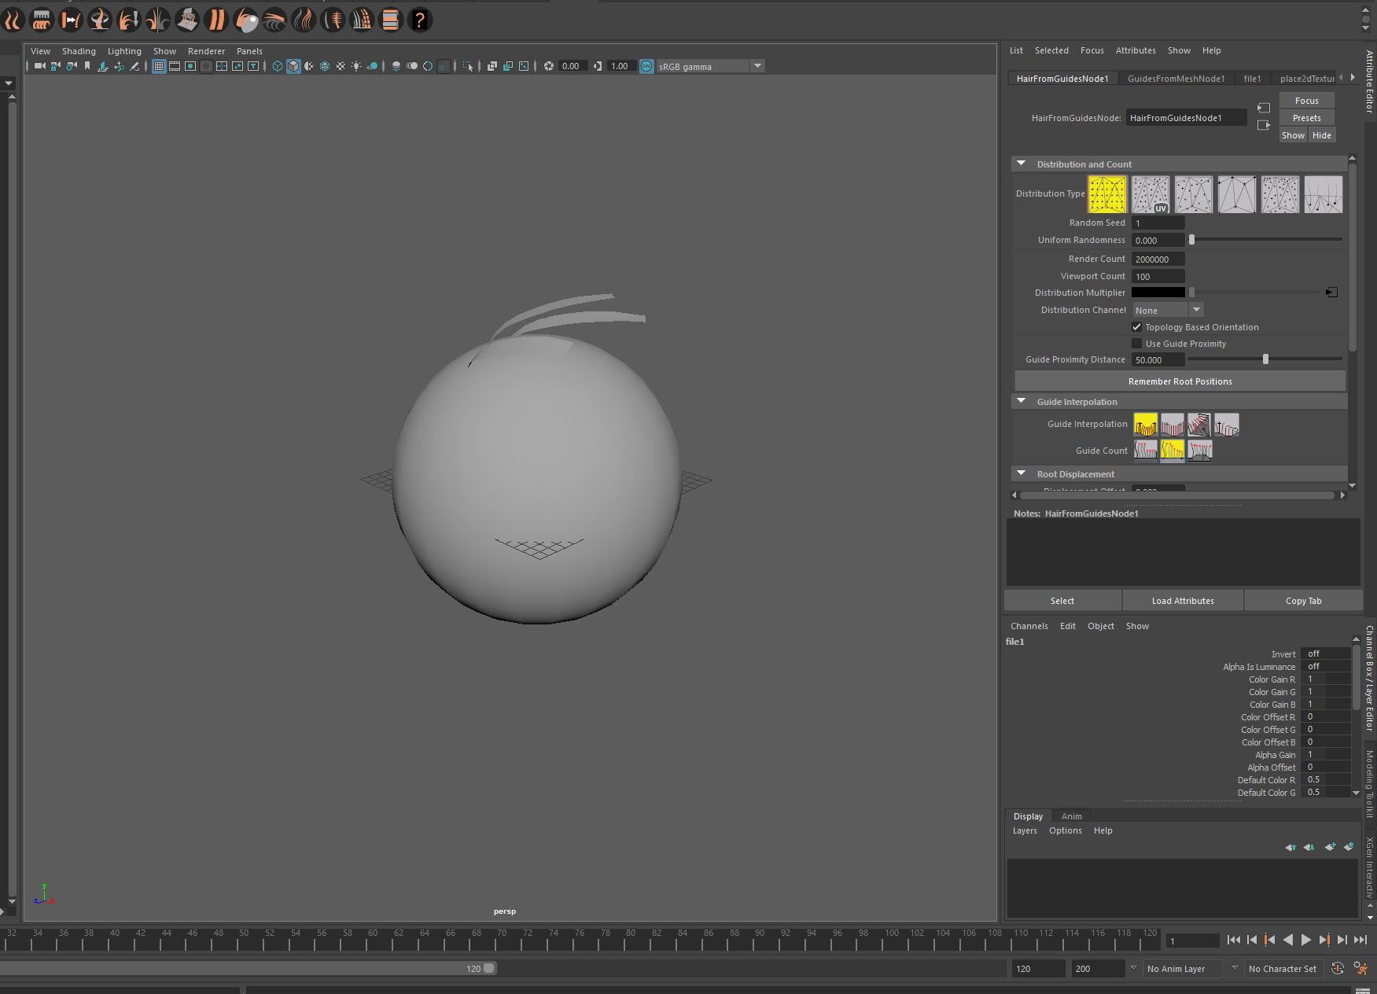Collapse the Distribution and Count section
The image size is (1377, 994).
tap(1021, 164)
